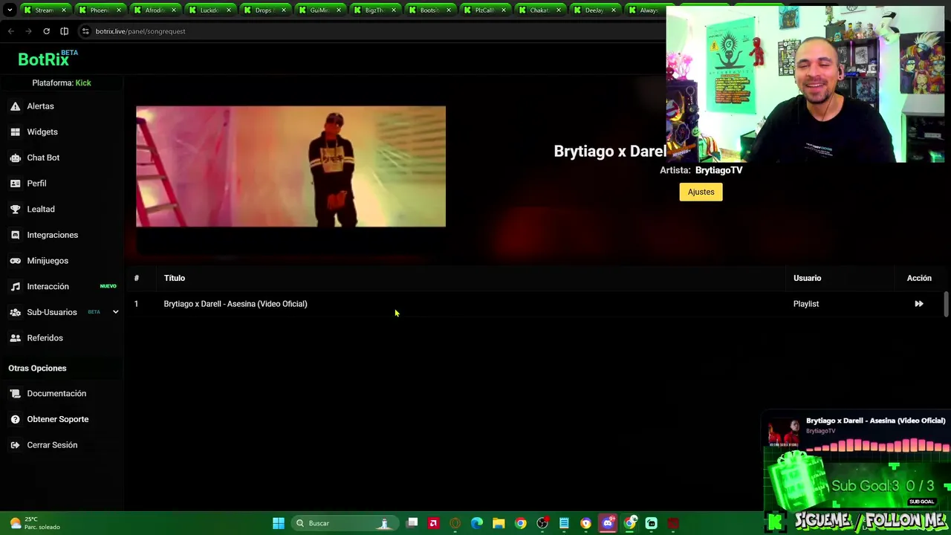This screenshot has width=951, height=535.
Task: Open the browser tab search dropdown
Action: click(x=10, y=10)
